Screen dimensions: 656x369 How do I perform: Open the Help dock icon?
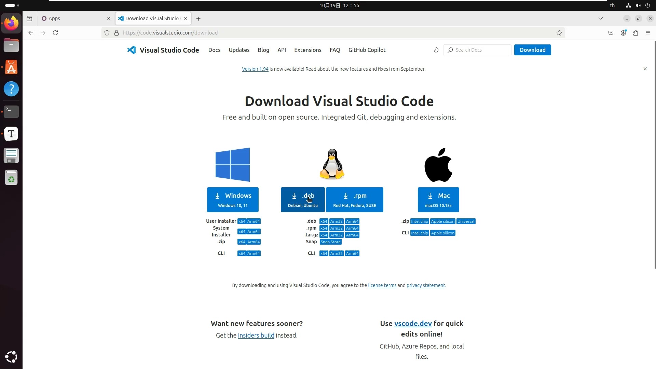click(11, 89)
